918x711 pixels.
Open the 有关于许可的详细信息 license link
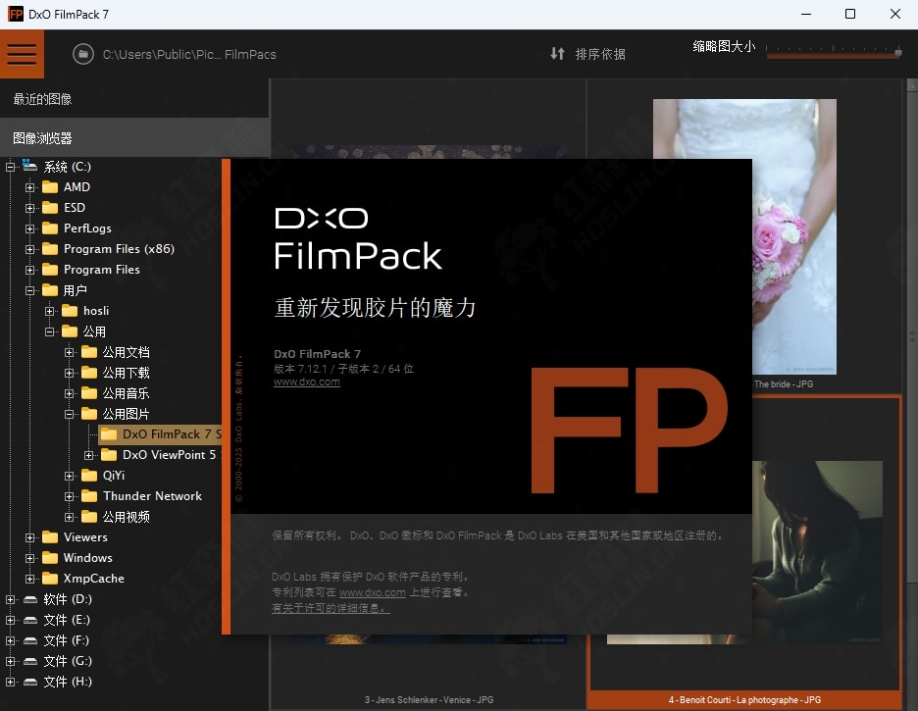(331, 609)
